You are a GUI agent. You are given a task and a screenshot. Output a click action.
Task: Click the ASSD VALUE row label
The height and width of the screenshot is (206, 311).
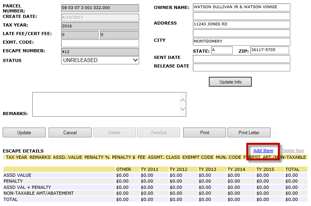[18, 175]
